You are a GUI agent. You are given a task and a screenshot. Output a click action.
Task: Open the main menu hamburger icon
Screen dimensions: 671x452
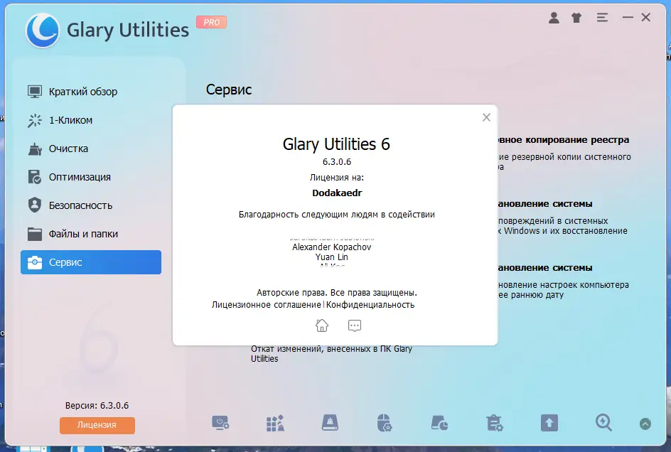pos(602,18)
